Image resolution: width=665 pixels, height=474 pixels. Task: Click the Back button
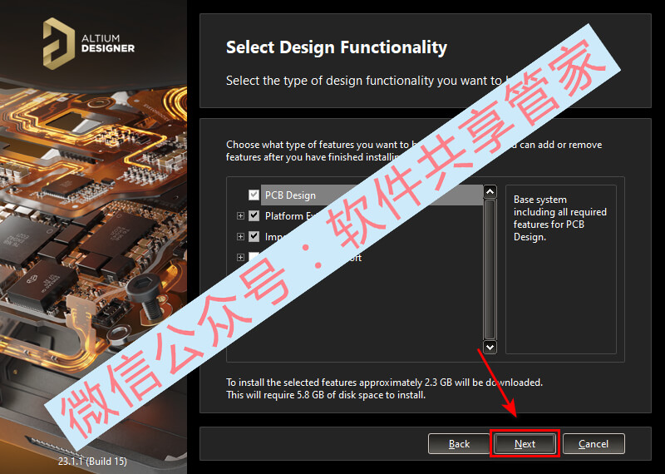tap(459, 444)
